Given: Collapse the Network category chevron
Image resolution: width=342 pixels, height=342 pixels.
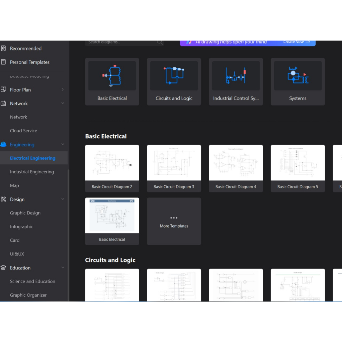Looking at the screenshot, I should (x=63, y=104).
